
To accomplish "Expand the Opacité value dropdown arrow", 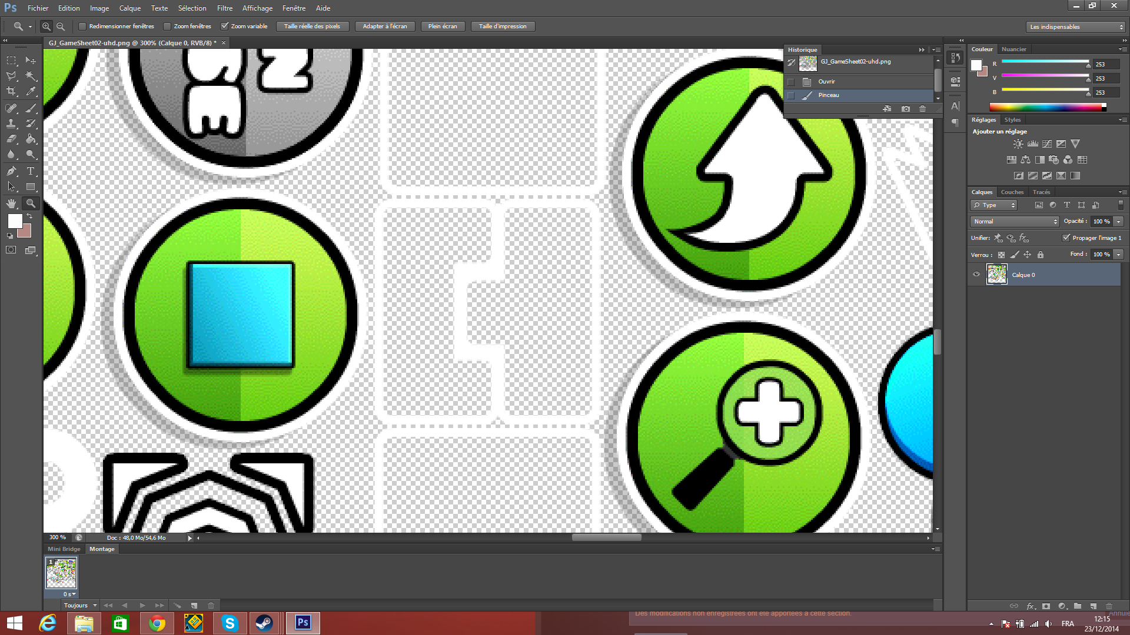I will click(1118, 222).
